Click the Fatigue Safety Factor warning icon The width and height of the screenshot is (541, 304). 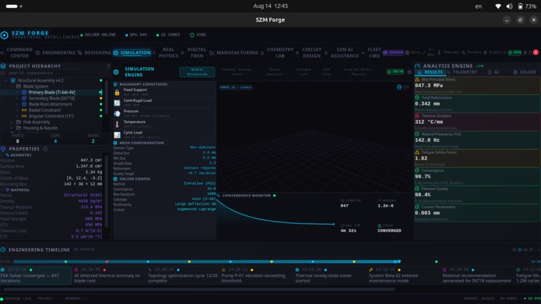click(x=417, y=152)
